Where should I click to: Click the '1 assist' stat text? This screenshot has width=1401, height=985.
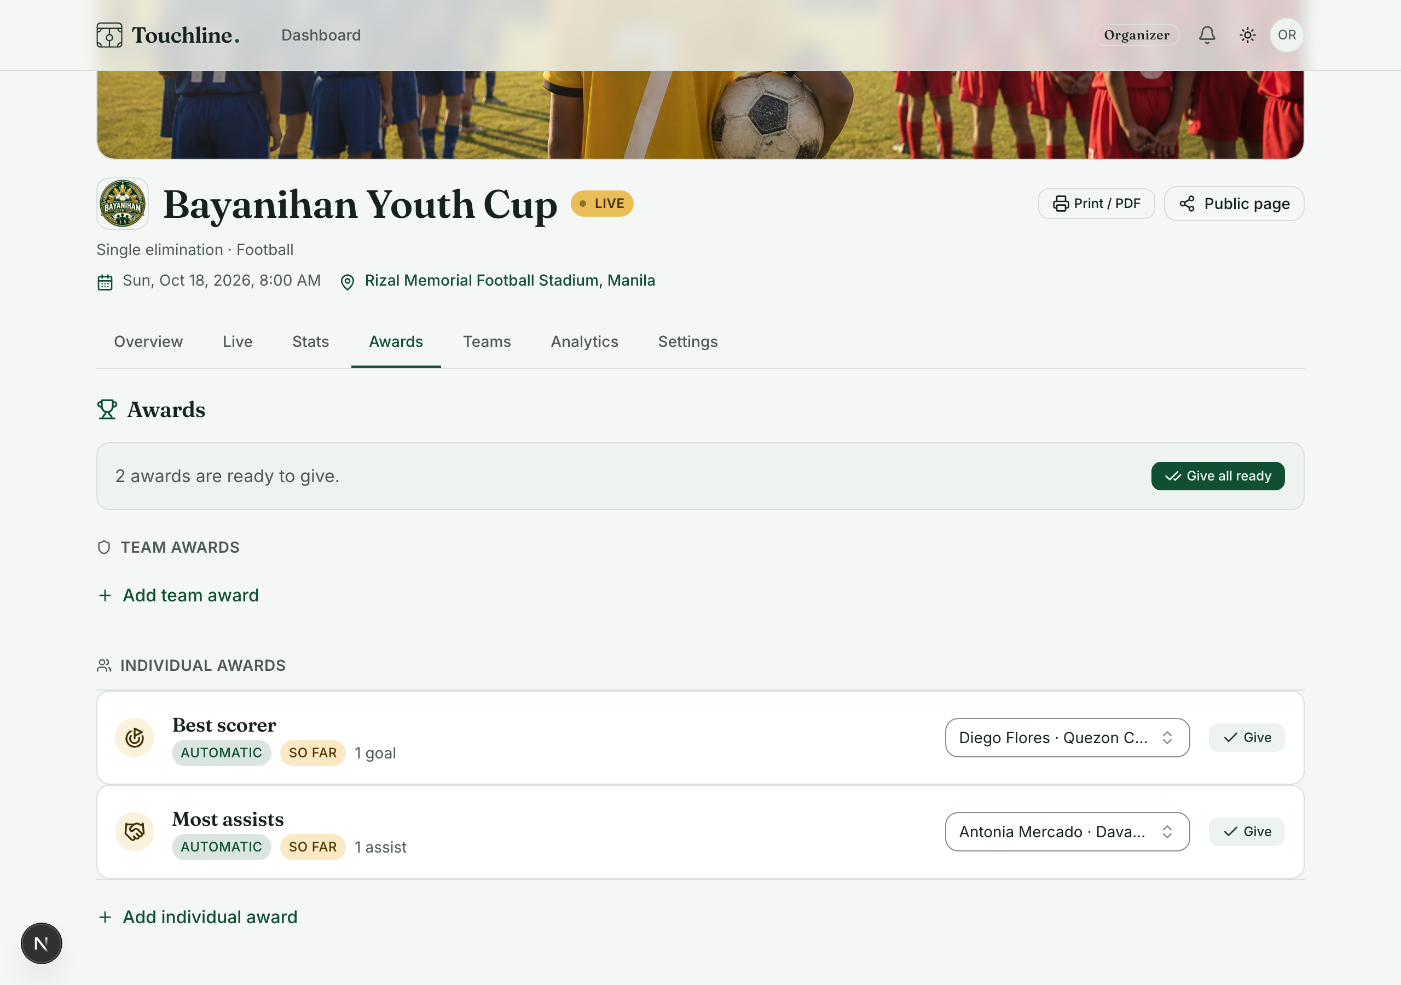tap(381, 847)
